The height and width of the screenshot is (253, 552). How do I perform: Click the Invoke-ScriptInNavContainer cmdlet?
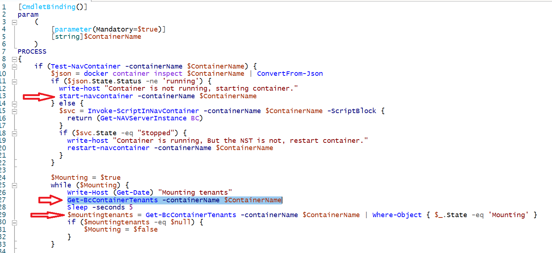click(143, 111)
